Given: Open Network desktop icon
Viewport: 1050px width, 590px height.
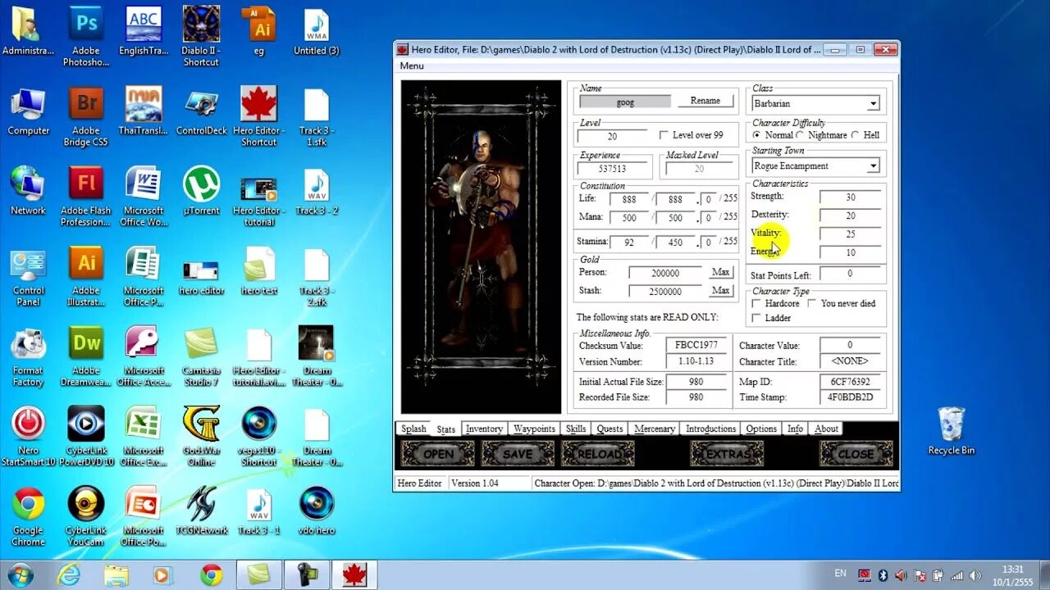Looking at the screenshot, I should 29,192.
